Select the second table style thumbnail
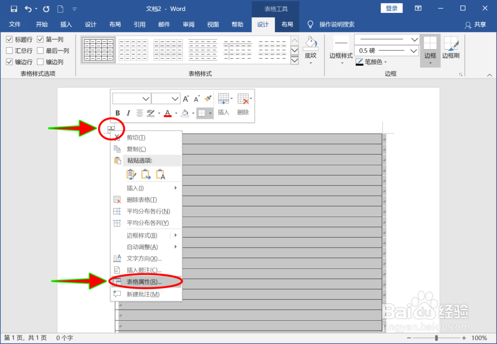This screenshot has height=344, width=497. pyautogui.click(x=133, y=50)
